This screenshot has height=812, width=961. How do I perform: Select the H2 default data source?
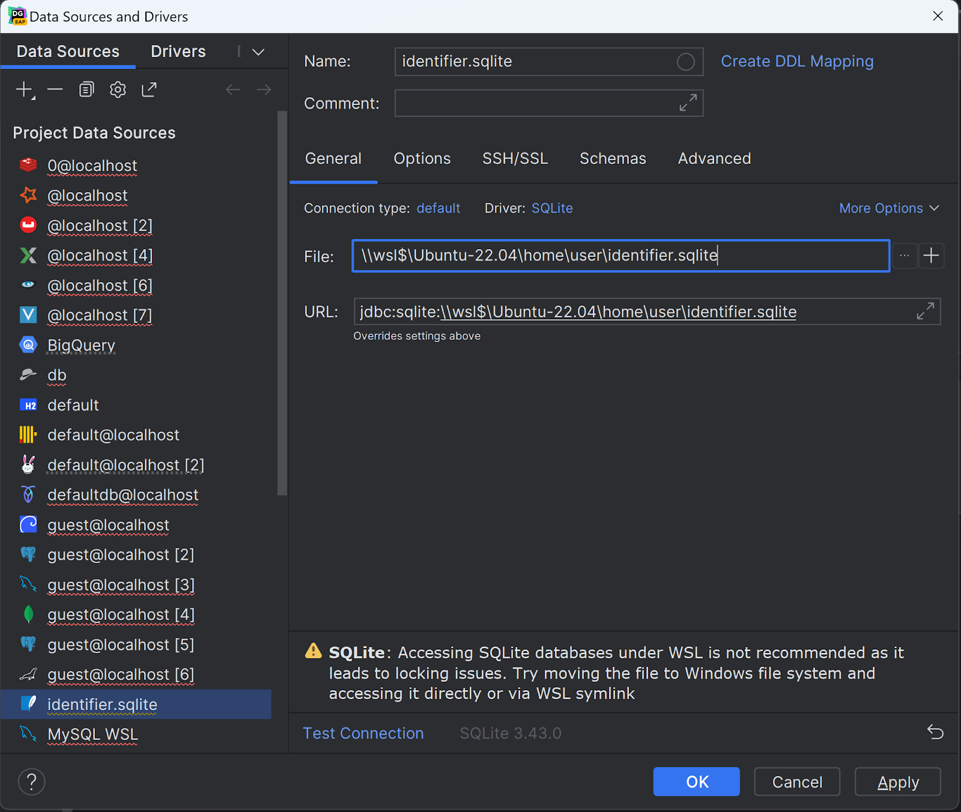136,405
